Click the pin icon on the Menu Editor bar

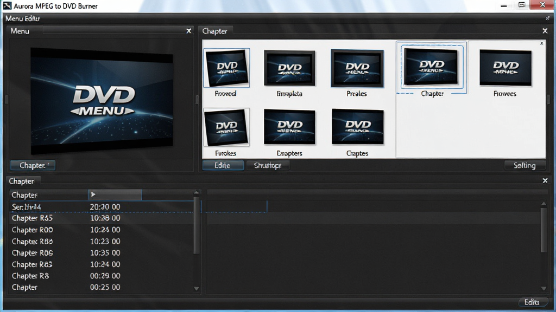click(x=547, y=18)
